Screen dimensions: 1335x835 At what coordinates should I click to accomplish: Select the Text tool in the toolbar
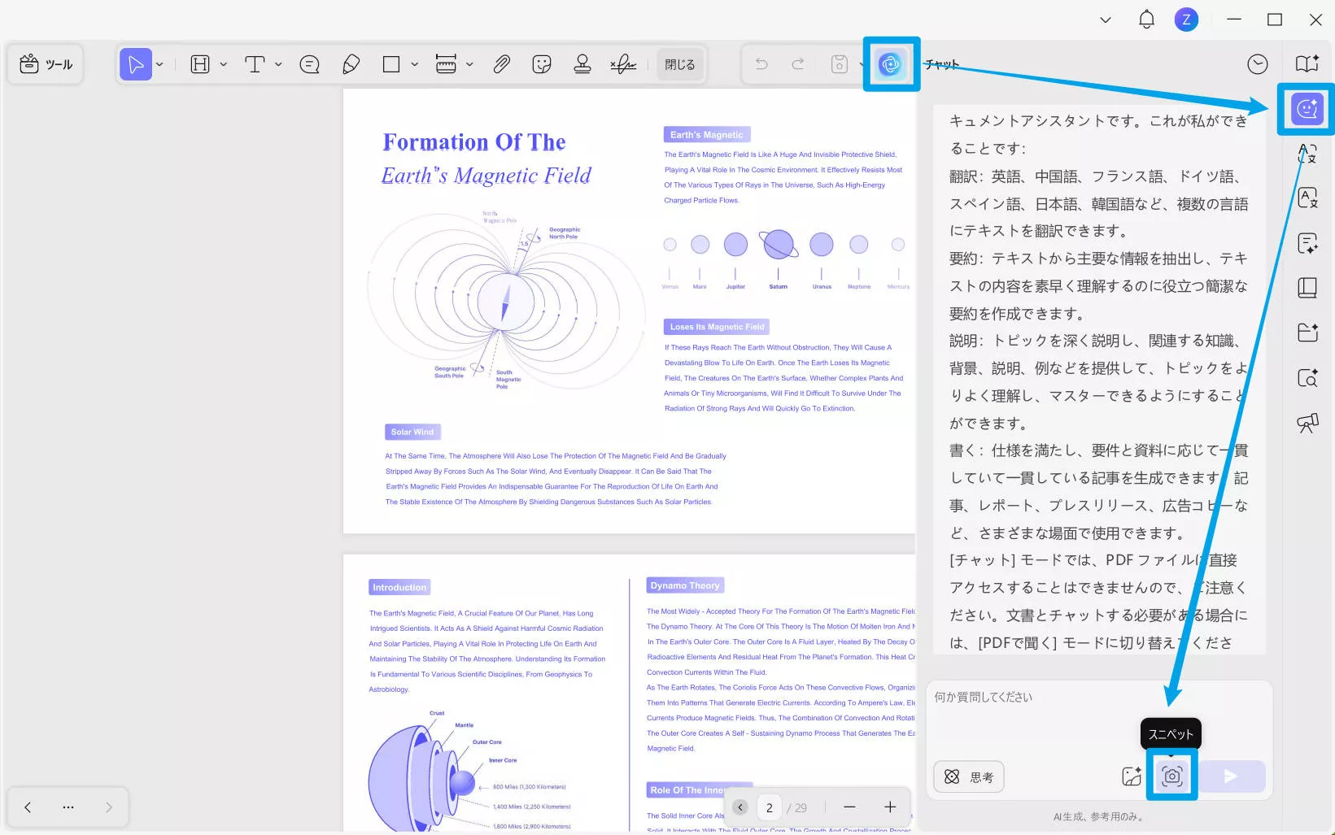click(255, 63)
